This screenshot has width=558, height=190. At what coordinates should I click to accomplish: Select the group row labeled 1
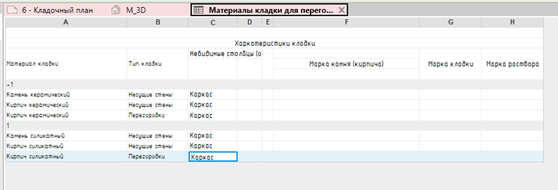click(275, 126)
